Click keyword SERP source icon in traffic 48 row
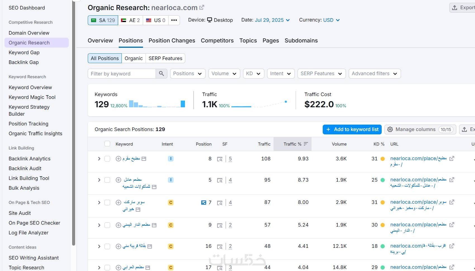475x271 pixels. pos(150,246)
